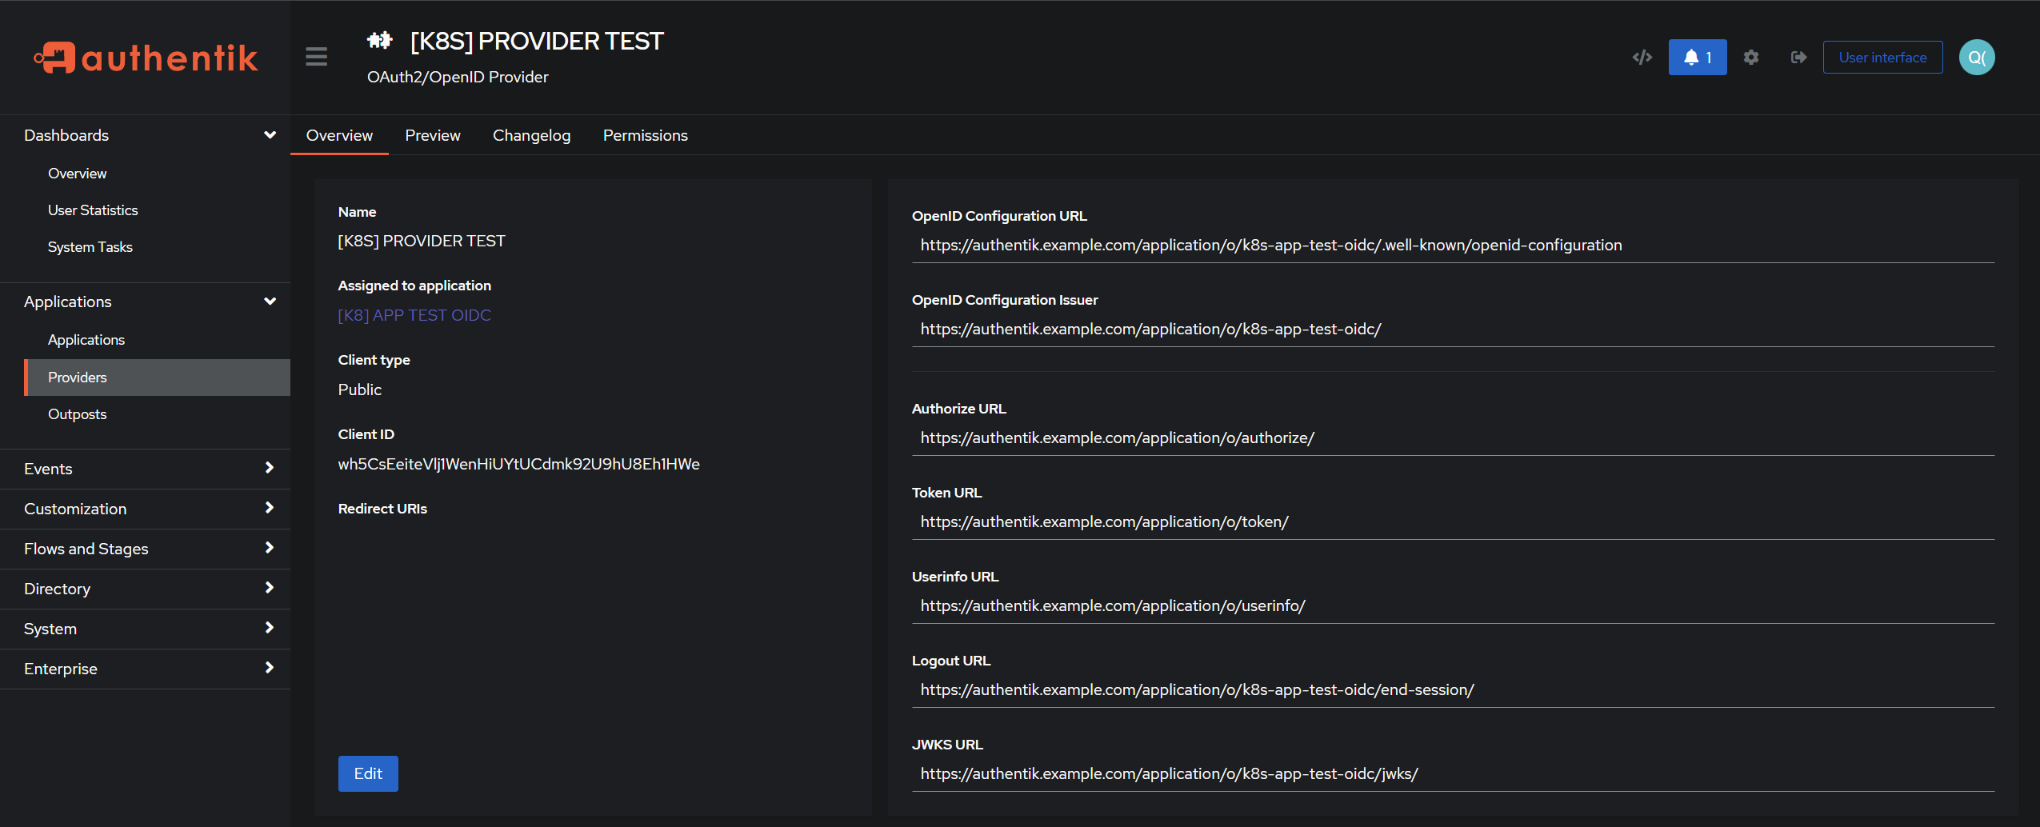Click the OpenID Configuration Issuer field
The width and height of the screenshot is (2040, 827).
pyautogui.click(x=1453, y=330)
